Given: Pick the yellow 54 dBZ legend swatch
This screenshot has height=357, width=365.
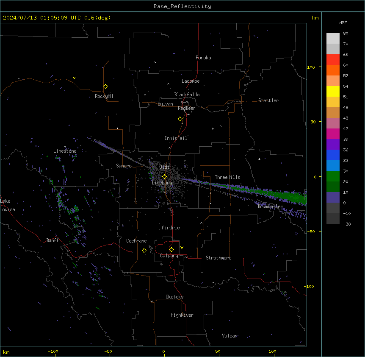Looking at the screenshot, I should [x=333, y=91].
